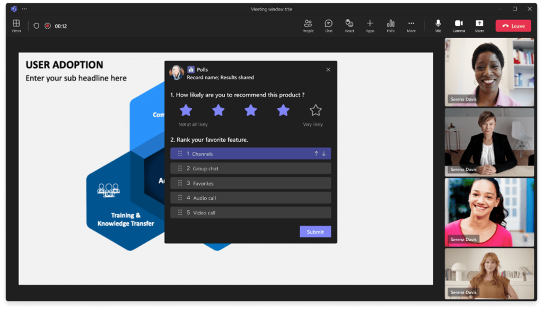Move Channels down with the arrow
Image resolution: width=543 pixels, height=310 pixels.
tap(324, 153)
